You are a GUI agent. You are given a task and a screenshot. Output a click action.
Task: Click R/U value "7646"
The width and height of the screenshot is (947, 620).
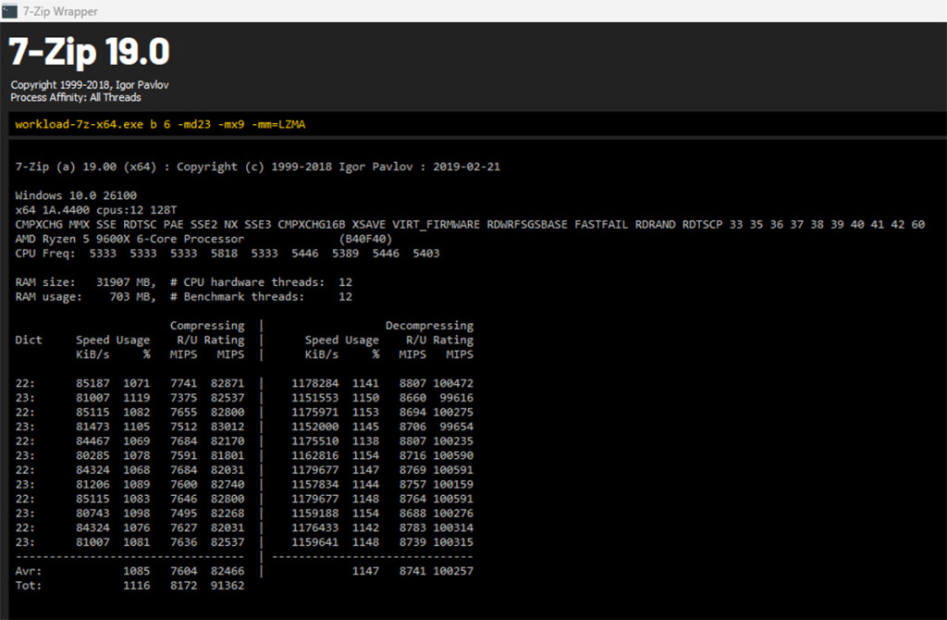click(x=184, y=499)
